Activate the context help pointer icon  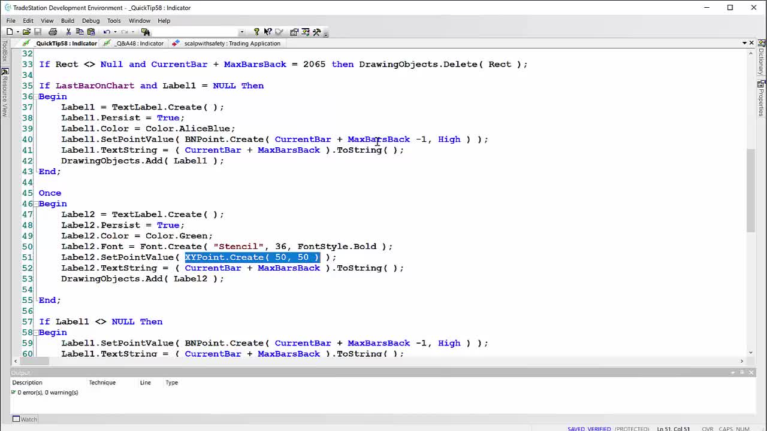coord(268,32)
